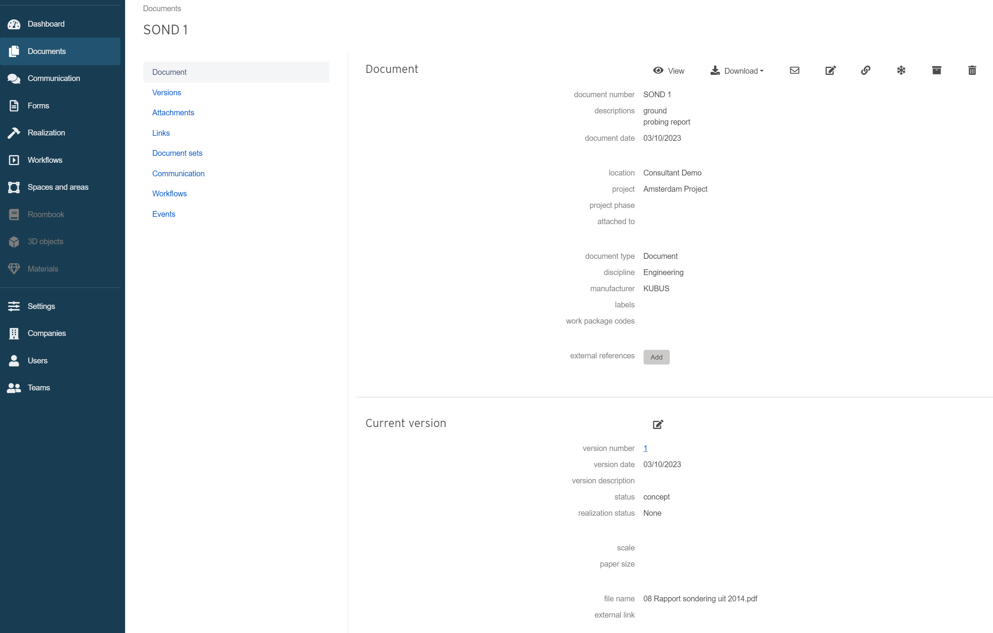Click the Materials diamond icon

[14, 269]
